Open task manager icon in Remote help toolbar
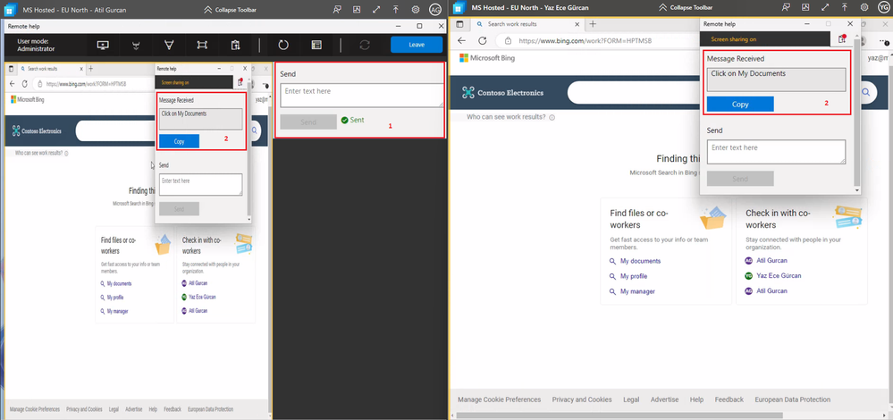The image size is (893, 420). tap(316, 45)
